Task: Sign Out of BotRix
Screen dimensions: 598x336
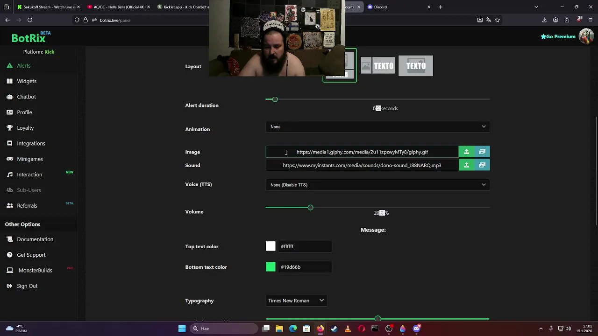Action: click(27, 286)
